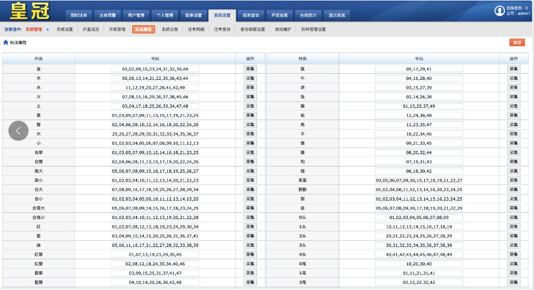Open 系统公告 in the submenu
This screenshot has width=534, height=290.
point(170,30)
